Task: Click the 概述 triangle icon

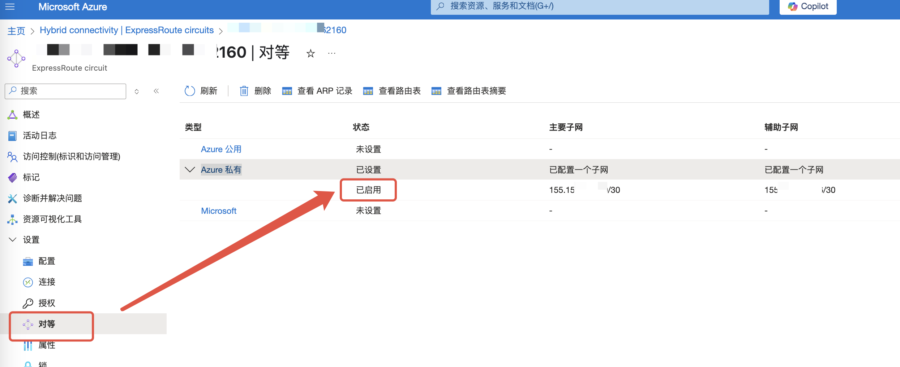Action: pos(12,115)
